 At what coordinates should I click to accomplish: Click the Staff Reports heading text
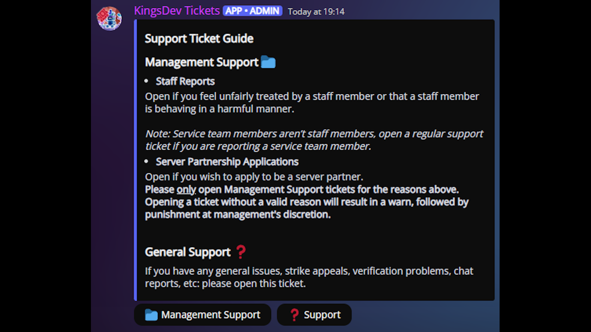[x=185, y=82]
